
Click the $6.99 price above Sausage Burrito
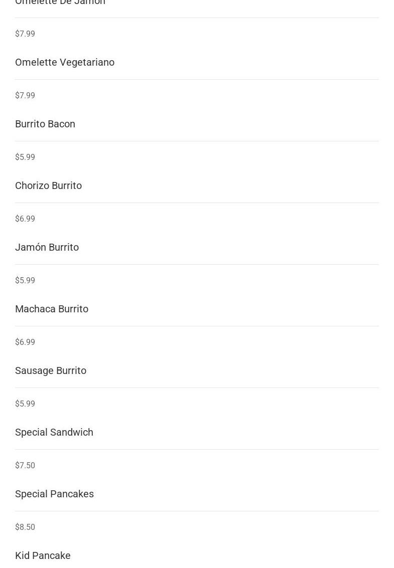pos(25,342)
